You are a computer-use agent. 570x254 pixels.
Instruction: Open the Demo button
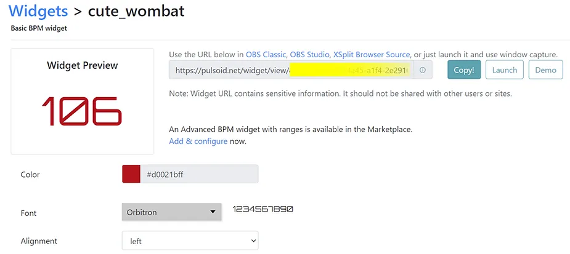545,70
